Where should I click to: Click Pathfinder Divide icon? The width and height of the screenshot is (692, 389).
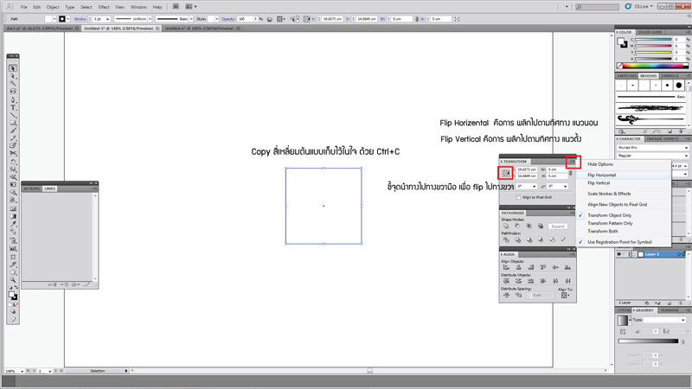(506, 240)
